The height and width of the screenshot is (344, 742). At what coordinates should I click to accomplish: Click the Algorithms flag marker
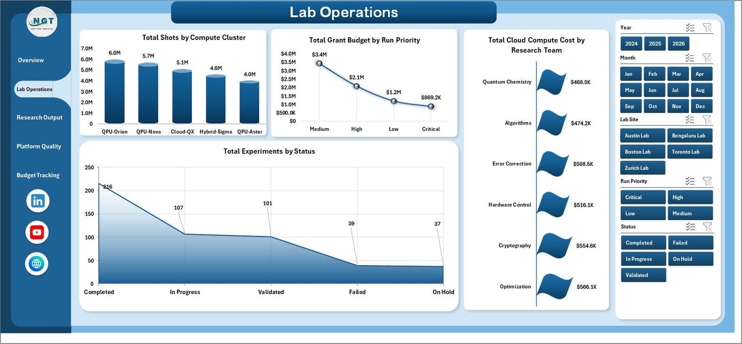(552, 123)
